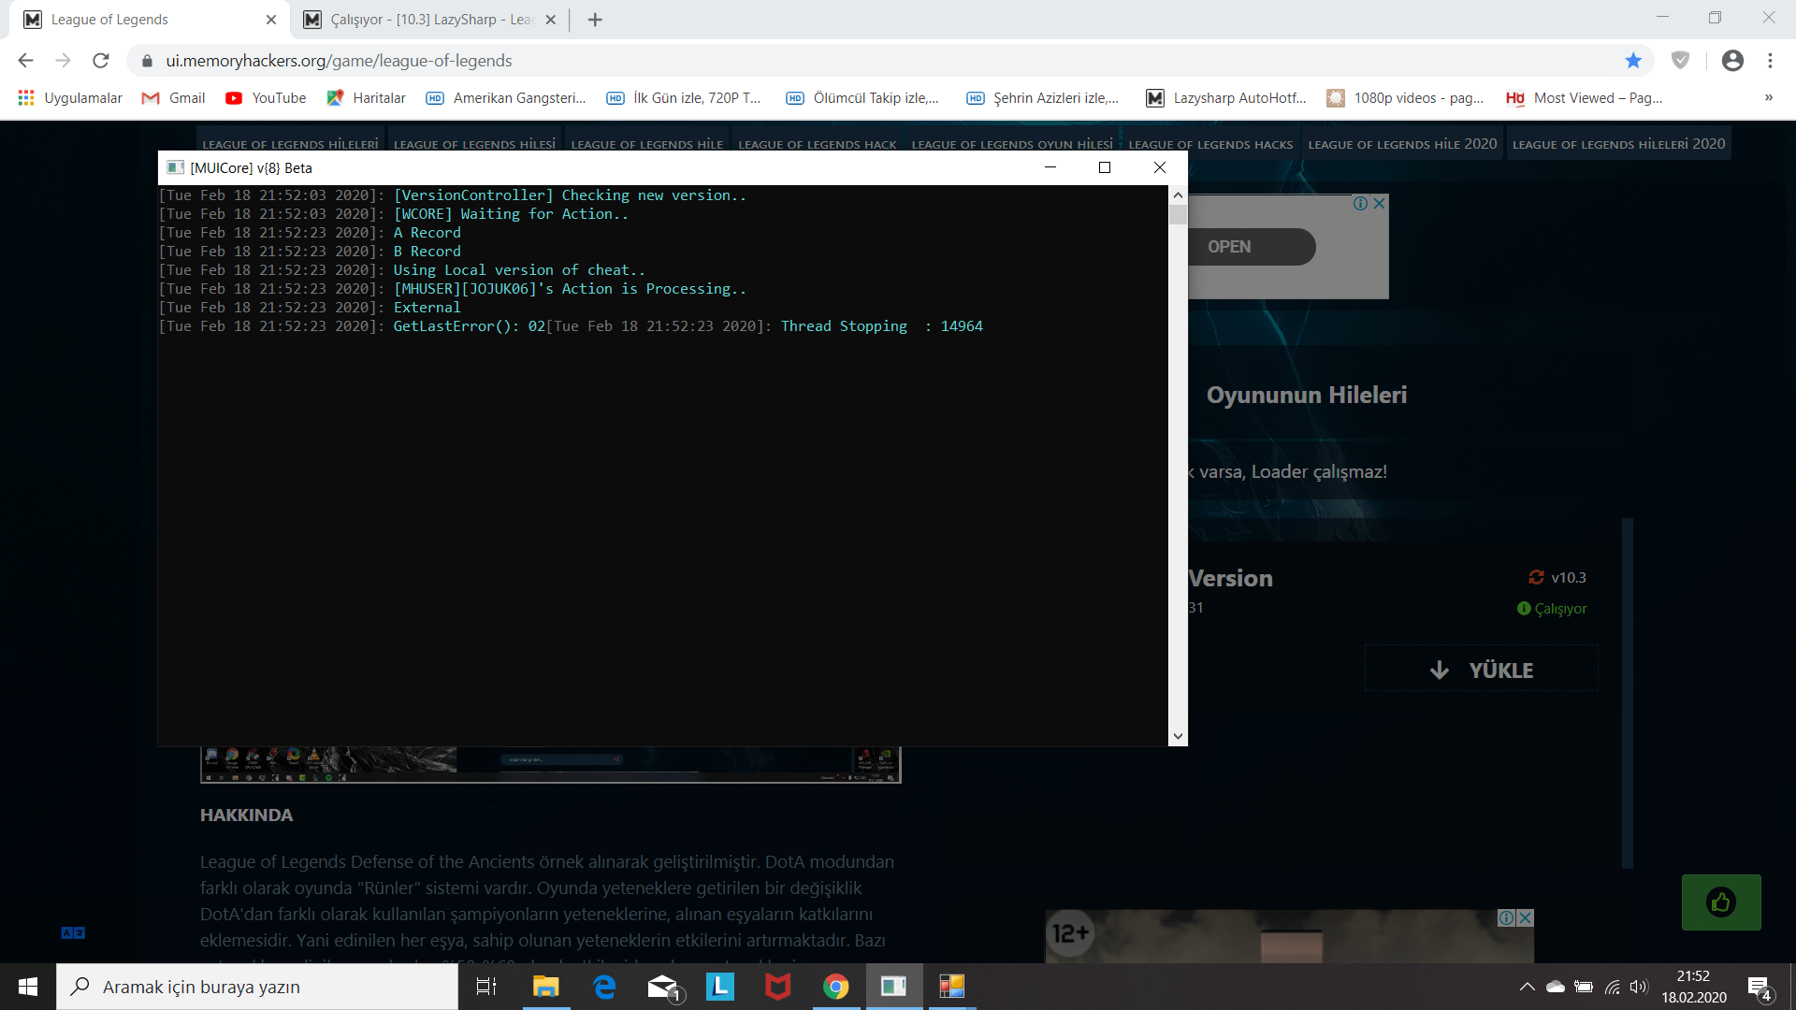The width and height of the screenshot is (1796, 1010).
Task: Click the YÜKLE download button
Action: coord(1482,670)
